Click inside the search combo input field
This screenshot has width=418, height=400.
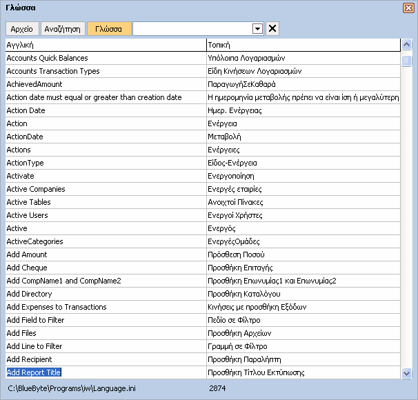[192, 28]
